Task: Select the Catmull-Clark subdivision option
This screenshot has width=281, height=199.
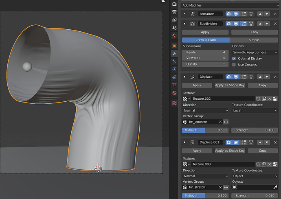Action: pos(206,40)
